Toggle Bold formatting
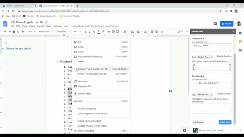This screenshot has height=137, width=244. 85,32
